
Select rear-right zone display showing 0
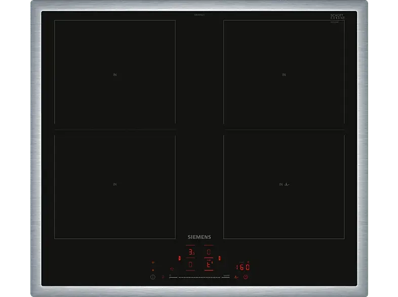coord(208,251)
